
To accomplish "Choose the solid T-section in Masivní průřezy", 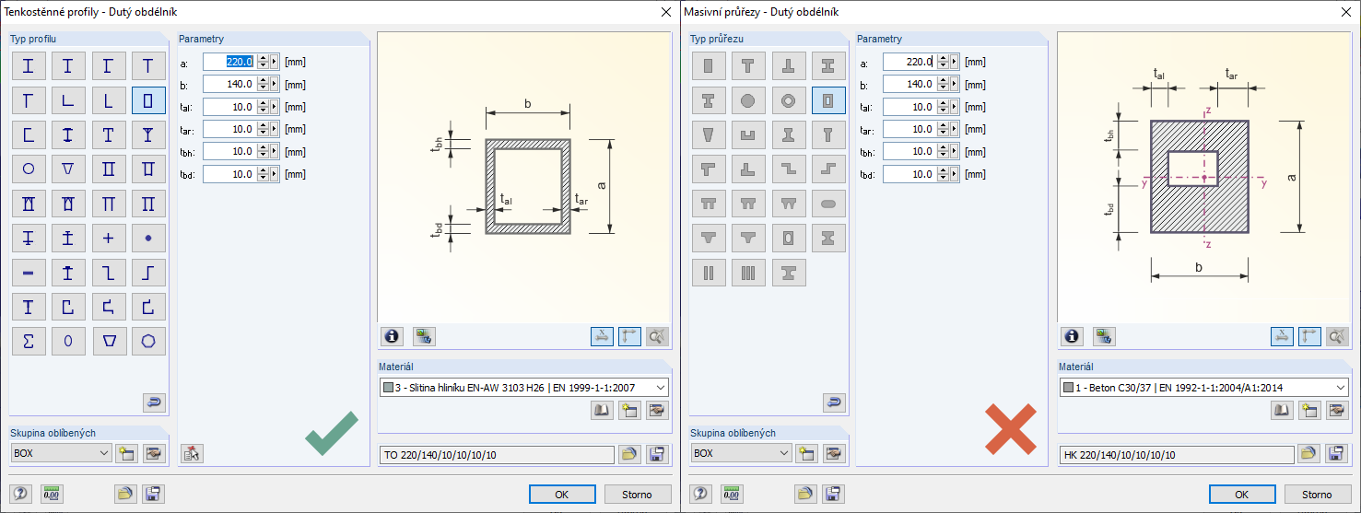I will (748, 66).
